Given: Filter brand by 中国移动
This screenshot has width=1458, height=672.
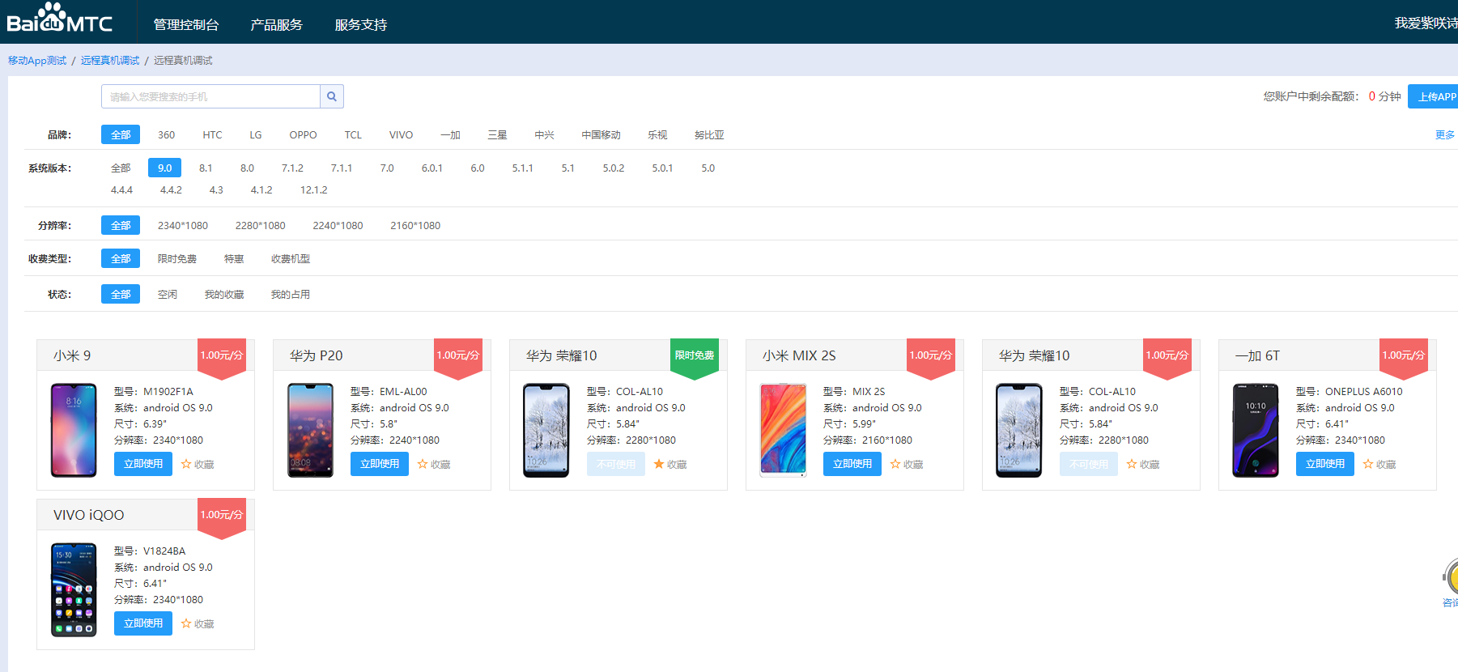Looking at the screenshot, I should (x=601, y=135).
